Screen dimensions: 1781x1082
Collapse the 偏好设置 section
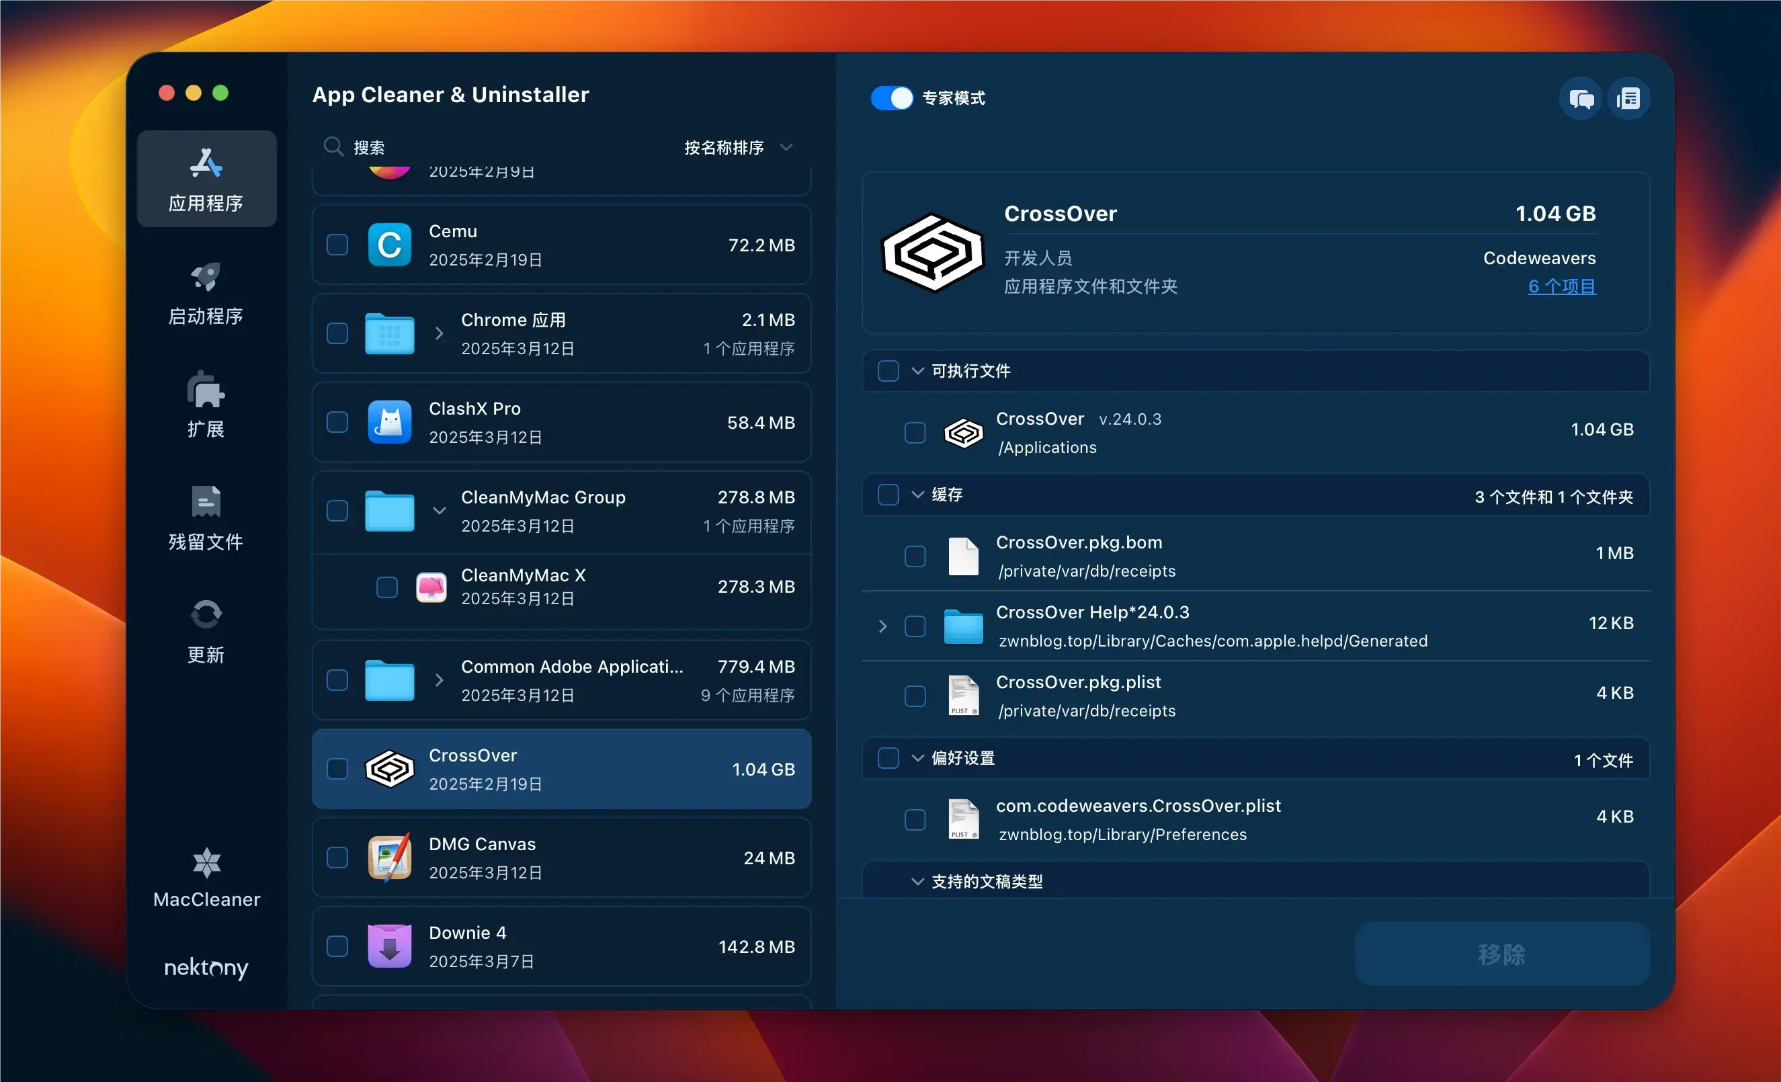pyautogui.click(x=918, y=758)
